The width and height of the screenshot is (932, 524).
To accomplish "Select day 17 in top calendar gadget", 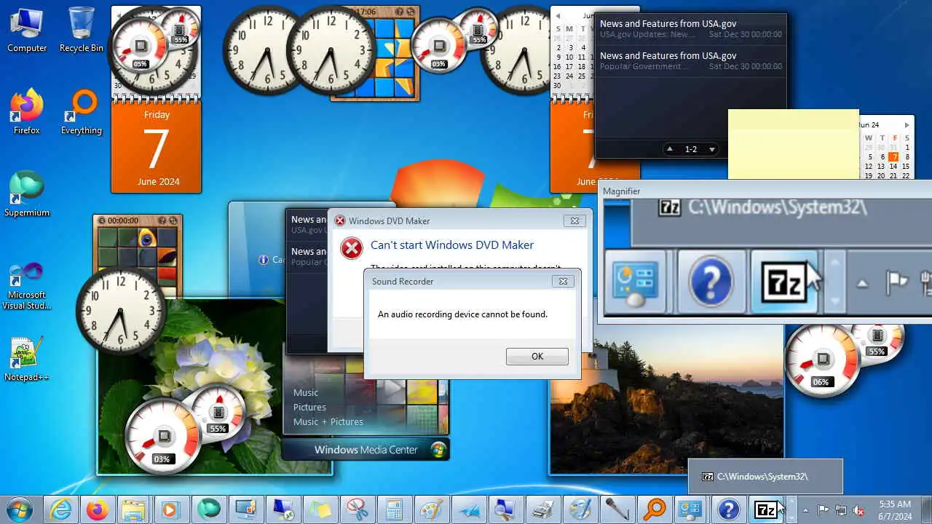I will 569,66.
